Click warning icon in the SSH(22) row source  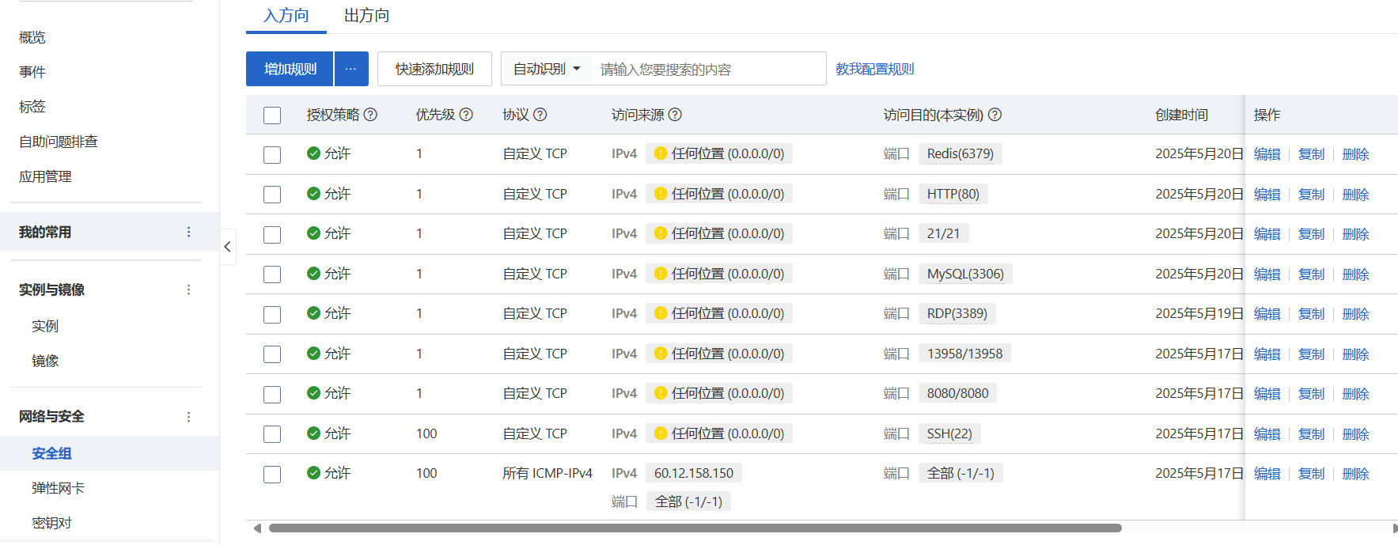click(x=661, y=433)
